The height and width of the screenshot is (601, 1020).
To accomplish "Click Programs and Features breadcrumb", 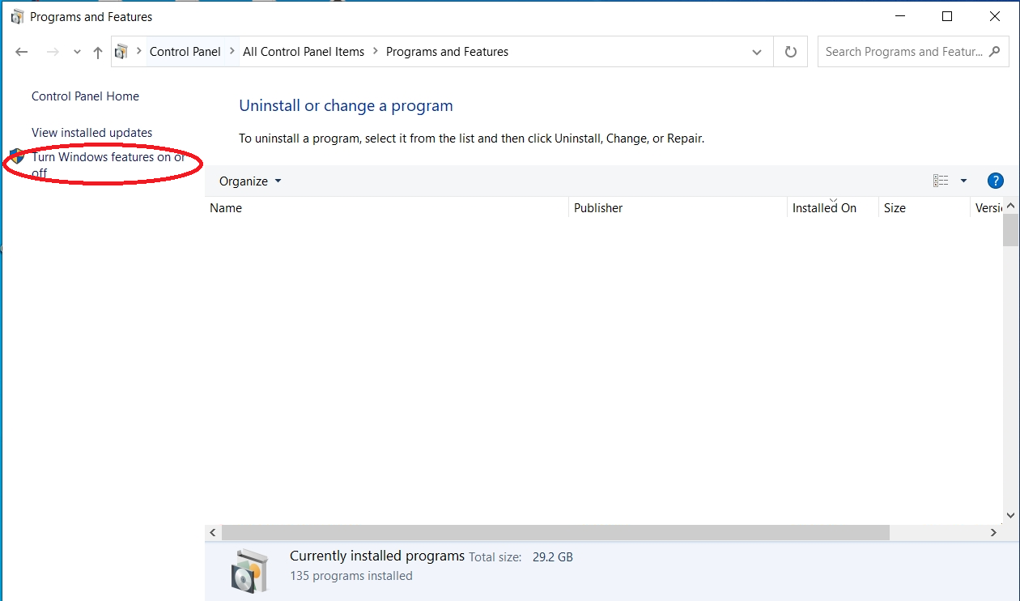I will pos(447,52).
